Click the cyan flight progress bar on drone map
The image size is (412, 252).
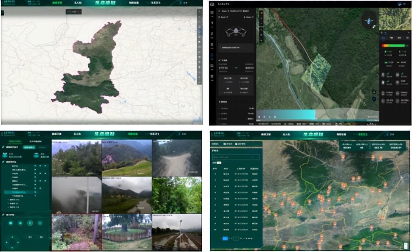(286, 115)
